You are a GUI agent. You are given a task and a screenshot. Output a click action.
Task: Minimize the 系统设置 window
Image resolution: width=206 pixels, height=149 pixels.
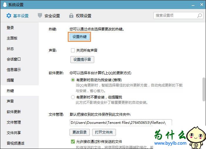193,5
